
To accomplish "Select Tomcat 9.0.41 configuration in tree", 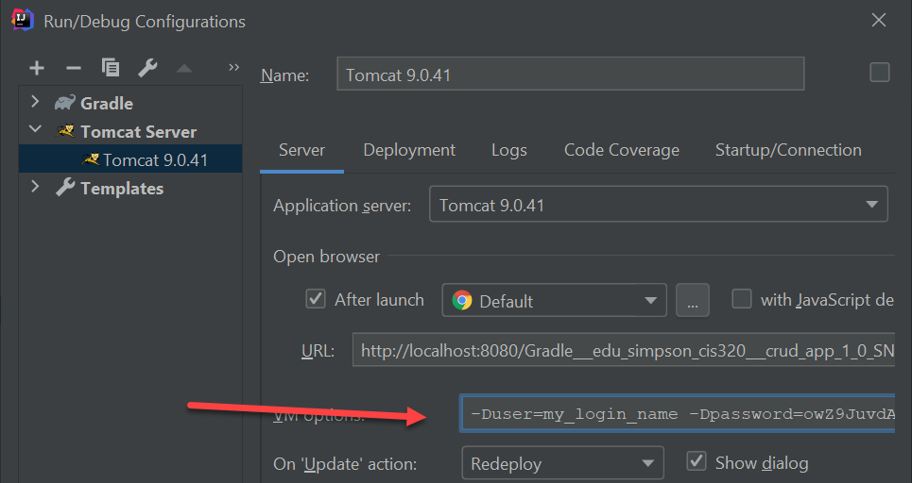I will [x=130, y=159].
